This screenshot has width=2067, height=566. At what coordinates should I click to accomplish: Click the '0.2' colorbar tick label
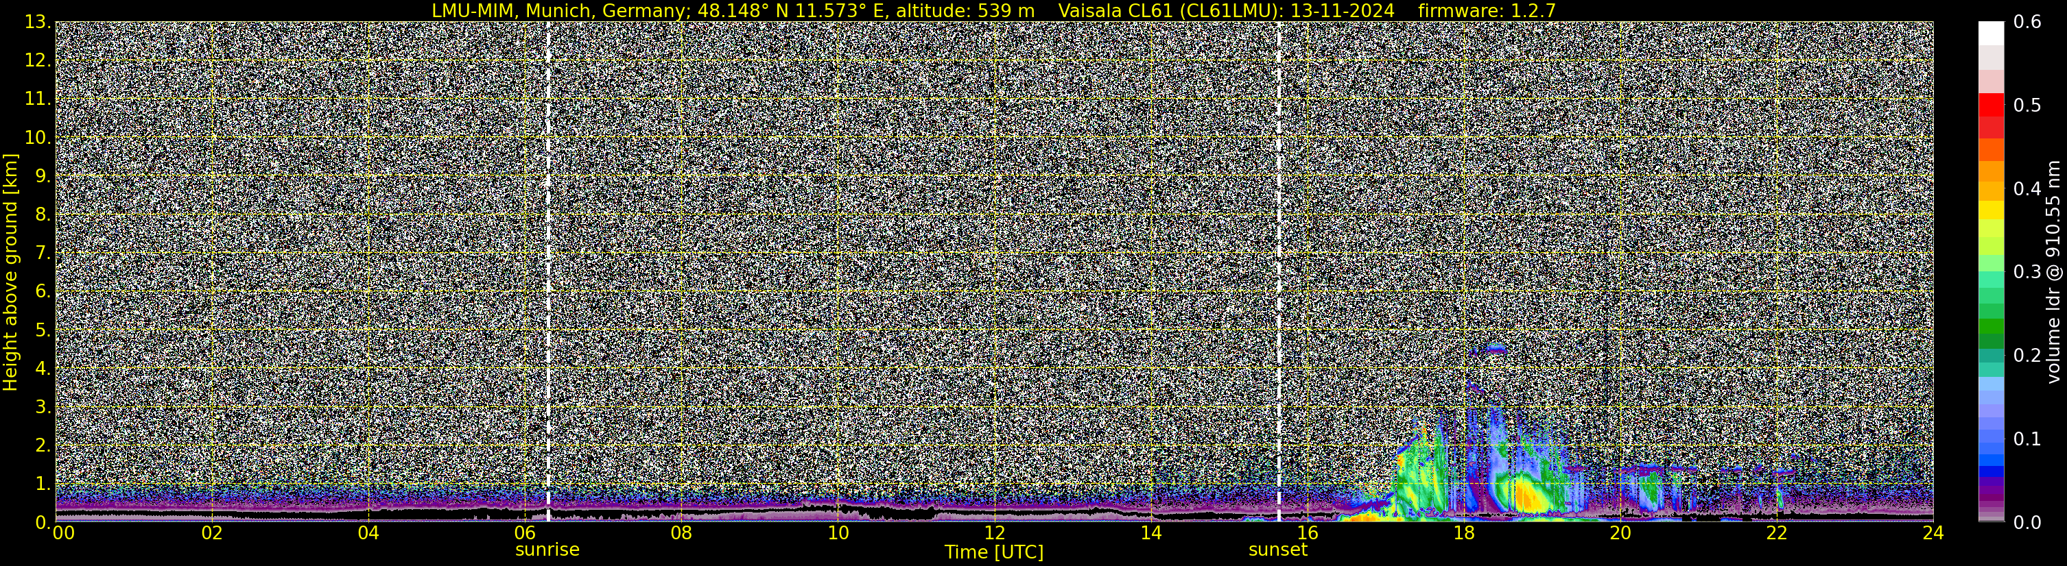coord(2028,355)
